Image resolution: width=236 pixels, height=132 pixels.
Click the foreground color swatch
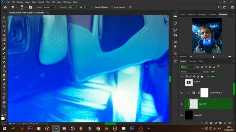[3, 118]
